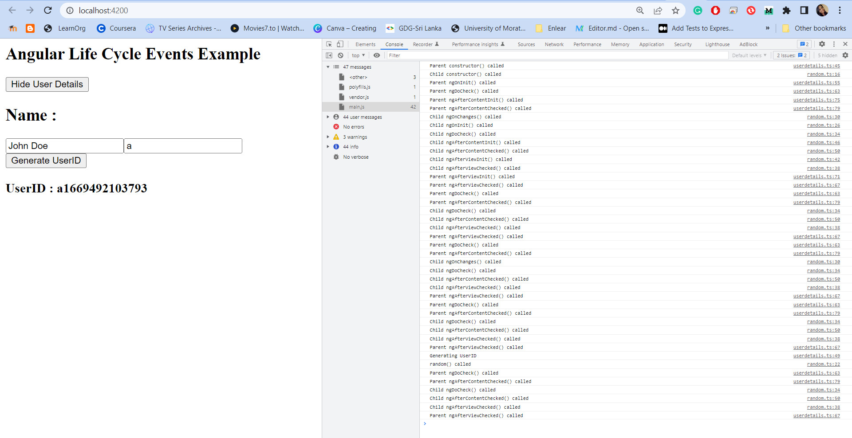Open DevTools customize three-dot menu
Image resolution: width=852 pixels, height=438 pixels.
click(x=834, y=44)
